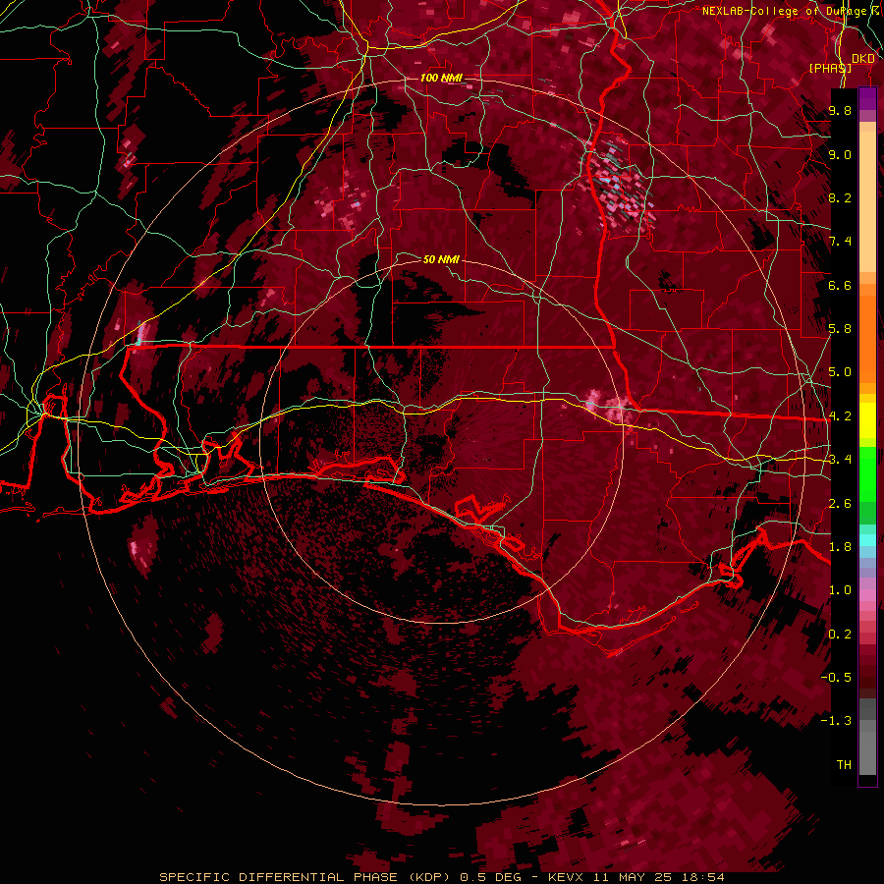884x884 pixels.
Task: Click the 5.0 legend value
Action: click(840, 372)
